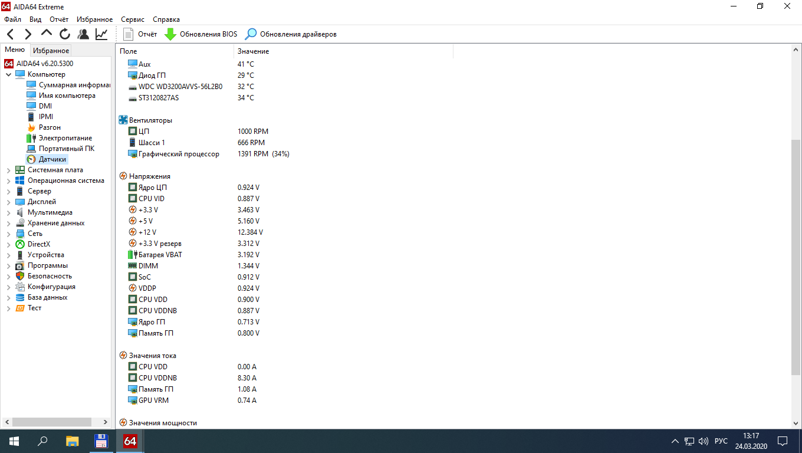Click the Безопасность shield icon
The height and width of the screenshot is (453, 802).
20,276
